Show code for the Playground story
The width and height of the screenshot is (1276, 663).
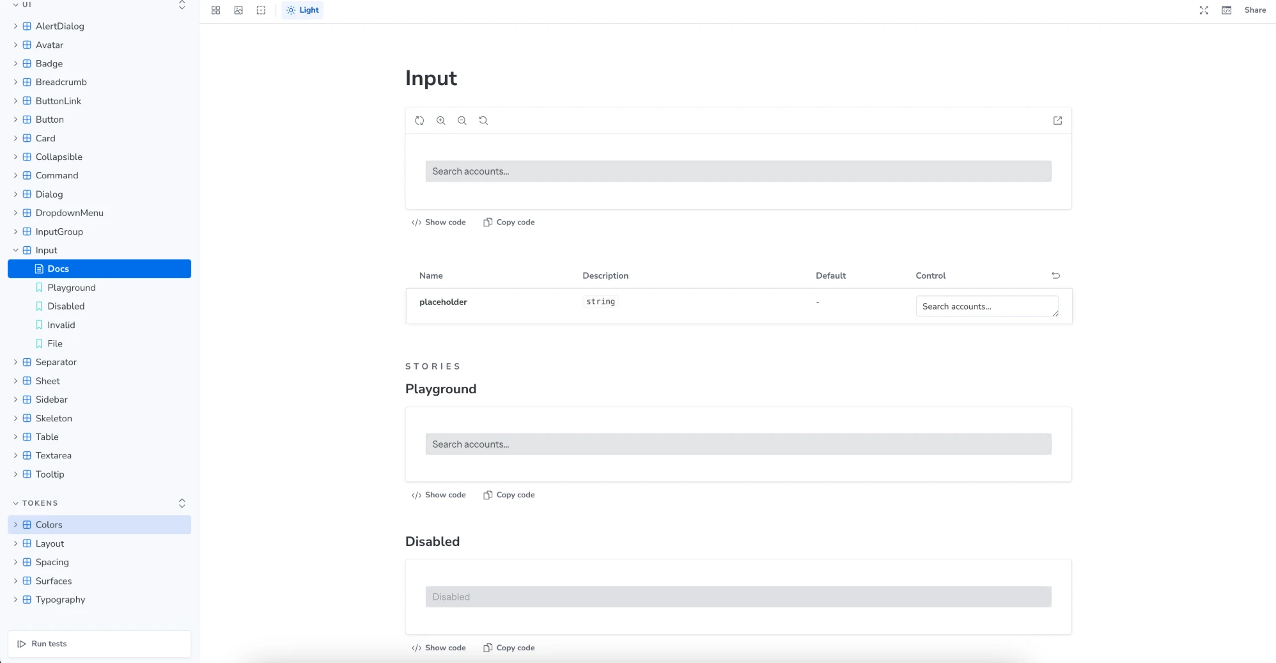[439, 495]
